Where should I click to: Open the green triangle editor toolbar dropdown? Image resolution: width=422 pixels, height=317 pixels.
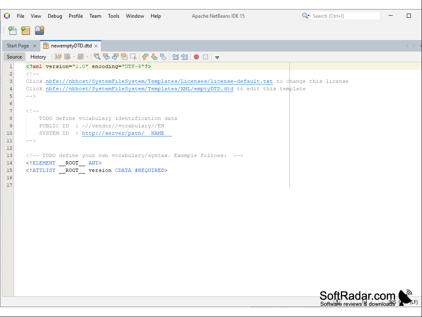coord(217,57)
